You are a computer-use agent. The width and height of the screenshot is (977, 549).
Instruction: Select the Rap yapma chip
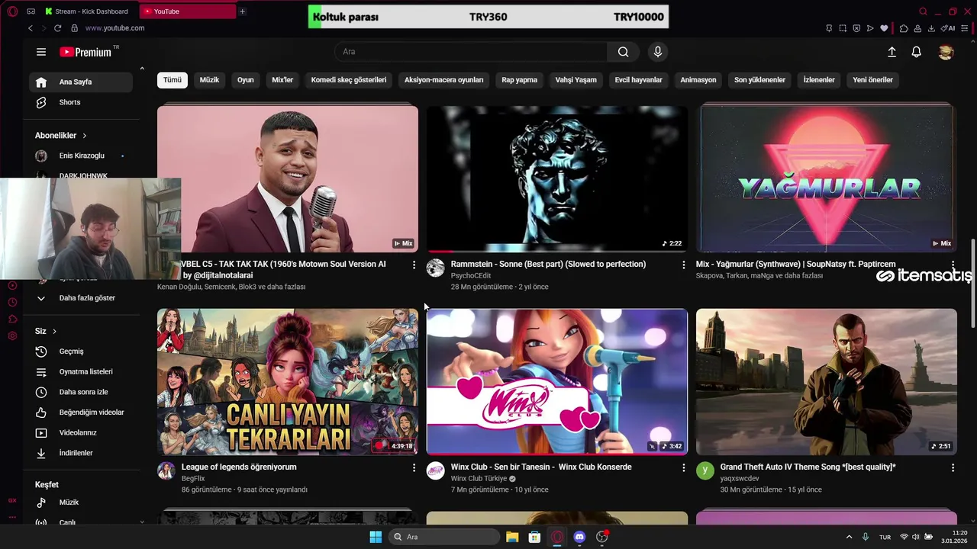tap(519, 80)
